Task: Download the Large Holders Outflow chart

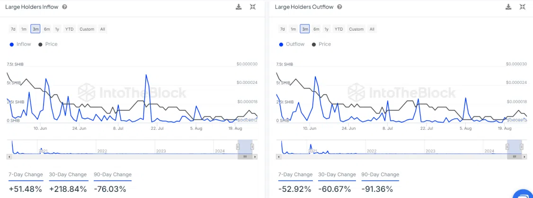Action: click(508, 7)
